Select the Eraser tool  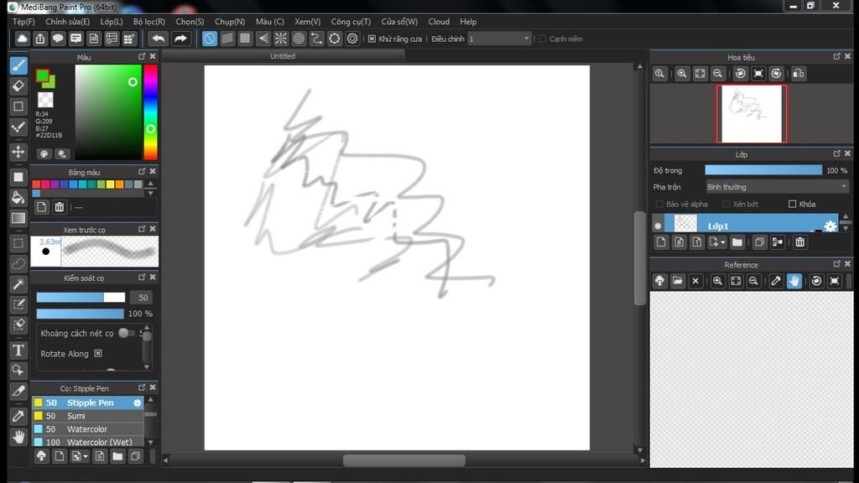tap(18, 86)
